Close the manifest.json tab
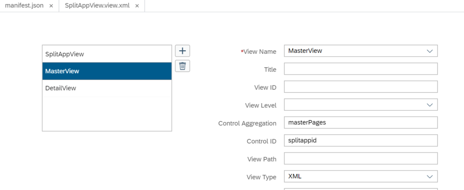464x190 pixels. [51, 6]
